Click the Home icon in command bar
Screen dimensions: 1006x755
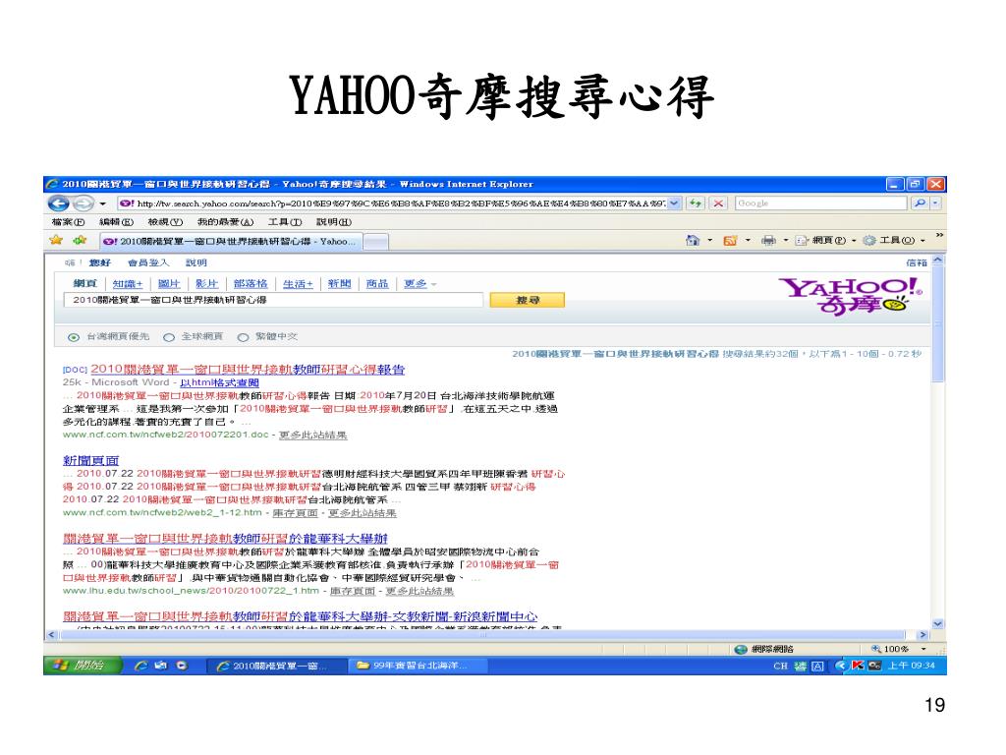point(693,240)
